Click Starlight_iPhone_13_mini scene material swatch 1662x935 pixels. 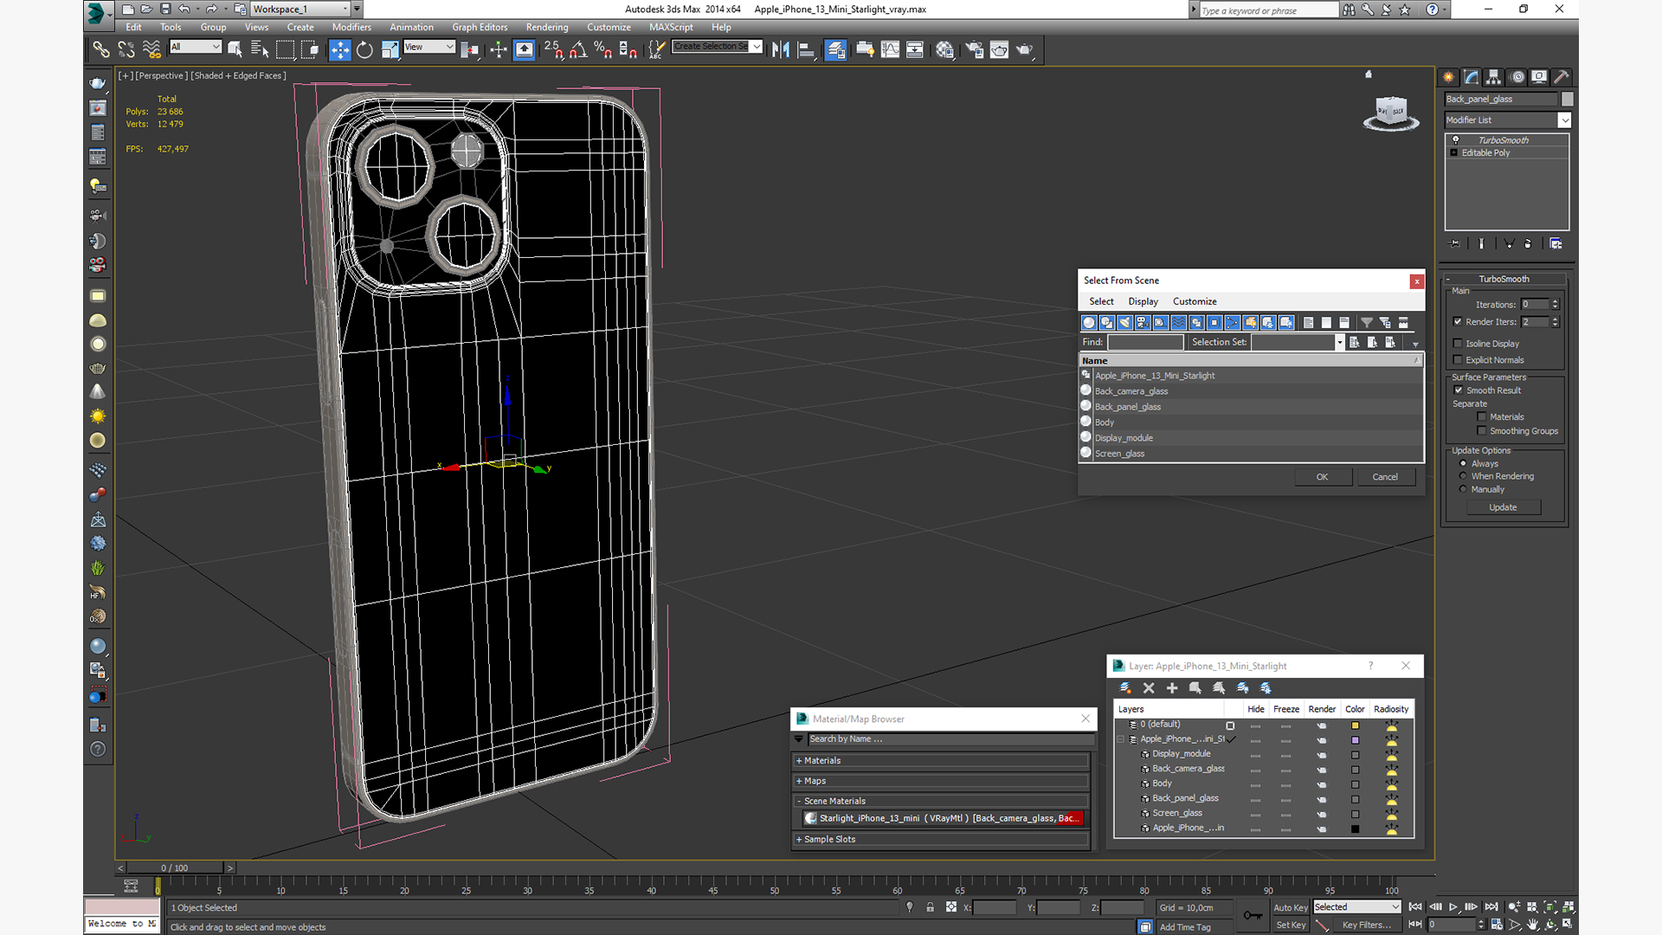point(812,818)
